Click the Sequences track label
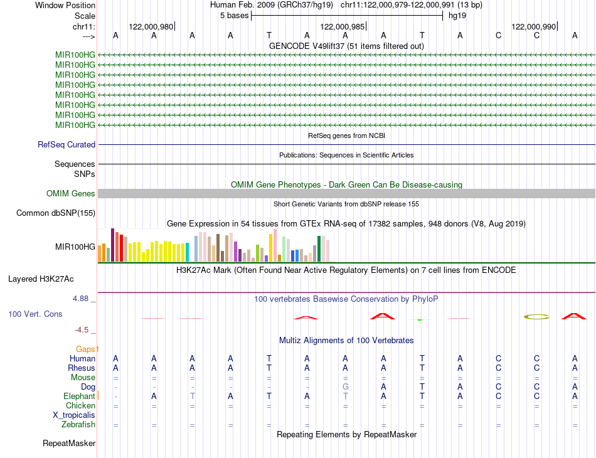The width and height of the screenshot is (596, 458). pos(75,164)
